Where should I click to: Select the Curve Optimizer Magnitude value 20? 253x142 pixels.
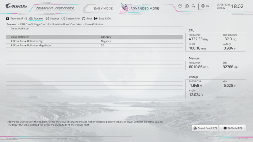[103, 45]
